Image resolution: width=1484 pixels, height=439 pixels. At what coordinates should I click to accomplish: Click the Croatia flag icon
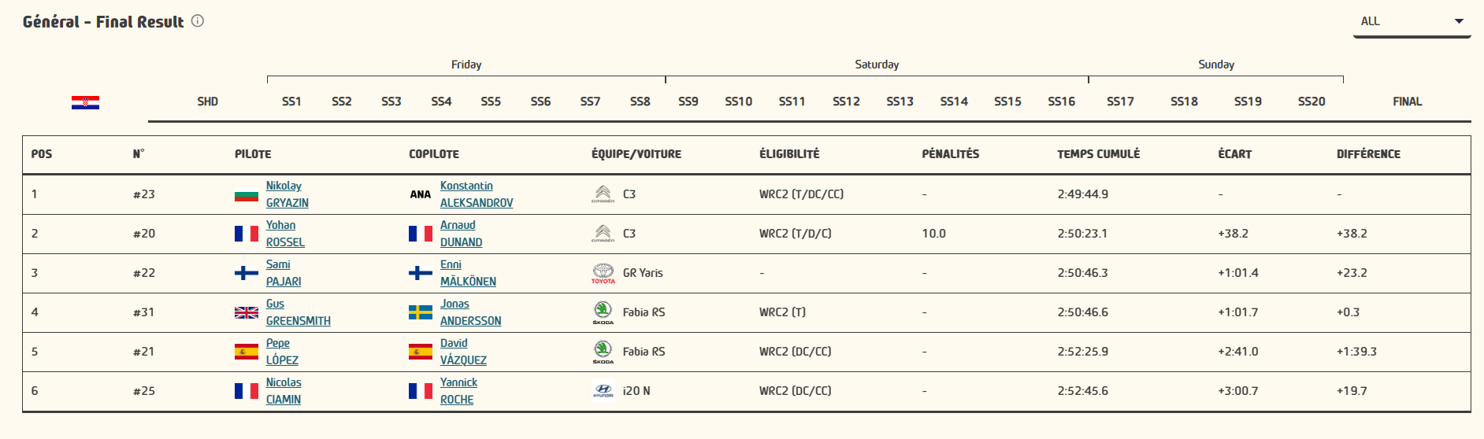tap(85, 102)
